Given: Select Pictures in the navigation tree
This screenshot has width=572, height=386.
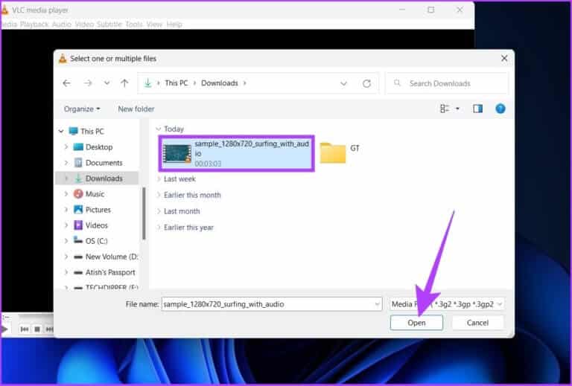Looking at the screenshot, I should (98, 210).
